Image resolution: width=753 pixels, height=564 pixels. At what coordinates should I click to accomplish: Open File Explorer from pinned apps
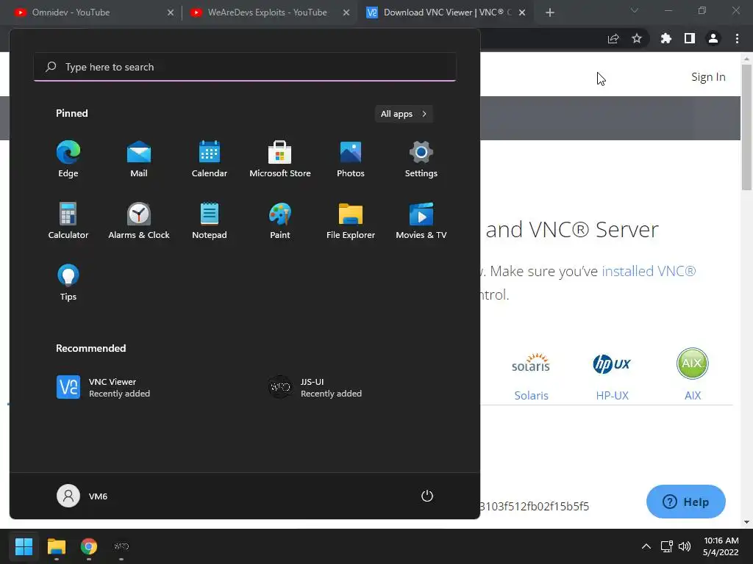[x=351, y=220]
